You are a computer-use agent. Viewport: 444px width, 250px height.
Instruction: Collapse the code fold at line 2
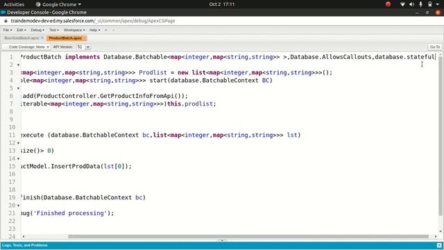coord(19,65)
